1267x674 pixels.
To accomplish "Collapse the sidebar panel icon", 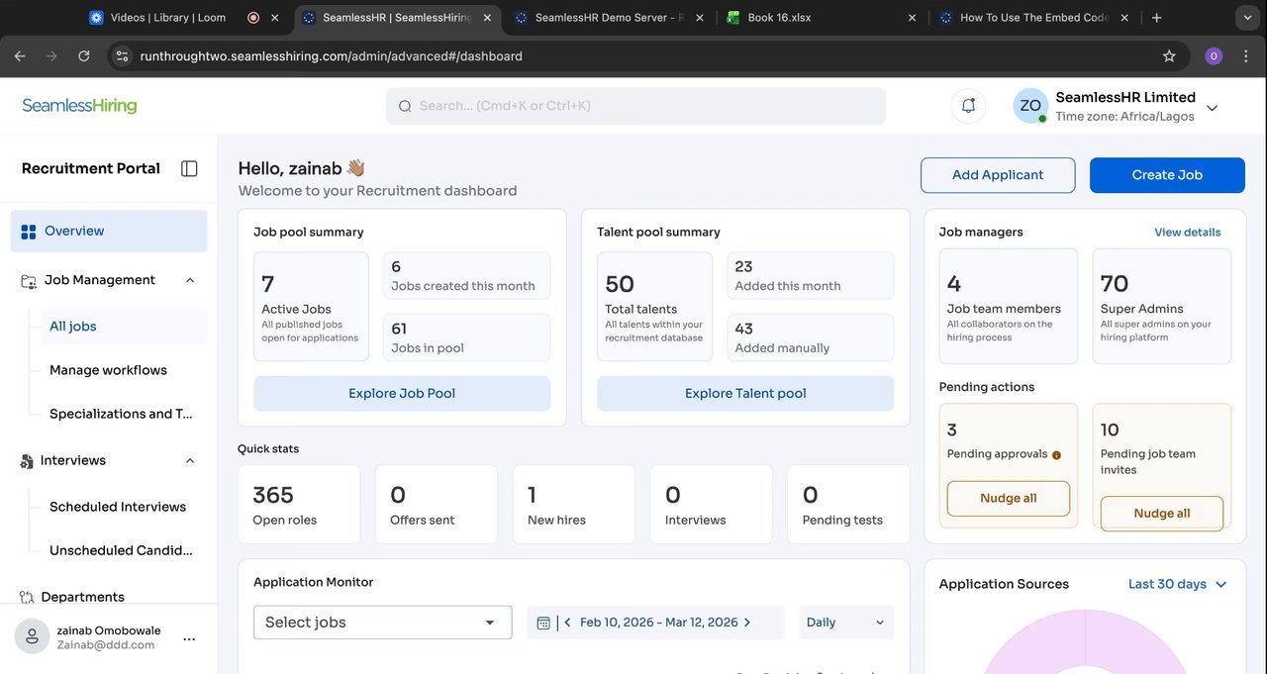I will point(189,169).
